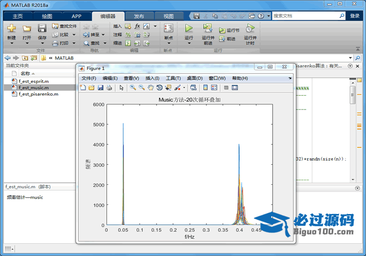Click the address bar search magnifier
Screen dimensions: 366x256
click(358, 58)
